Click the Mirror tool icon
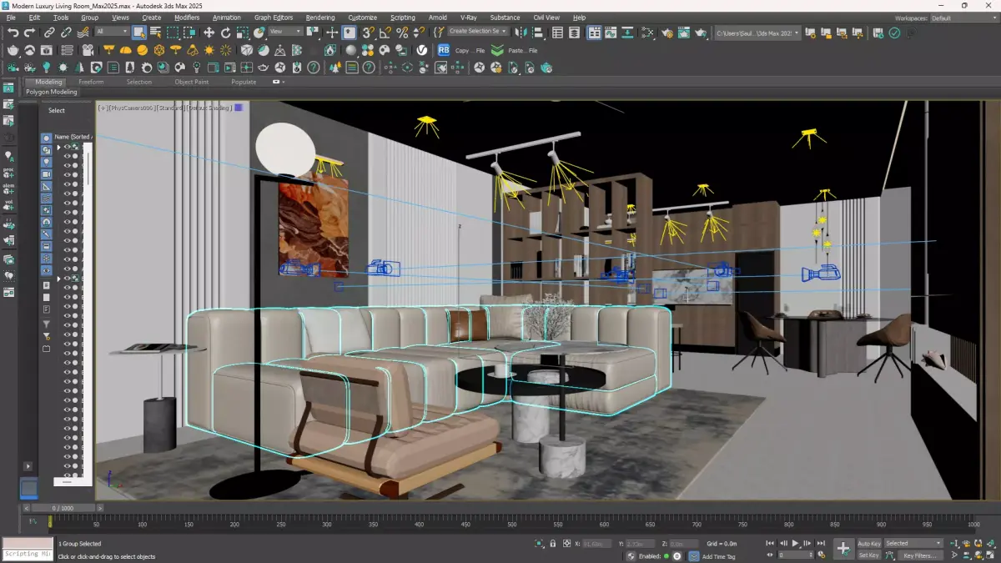Image resolution: width=1001 pixels, height=563 pixels. 521,33
